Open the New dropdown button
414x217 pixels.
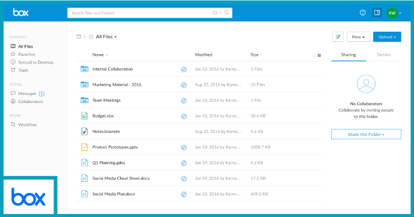click(358, 37)
